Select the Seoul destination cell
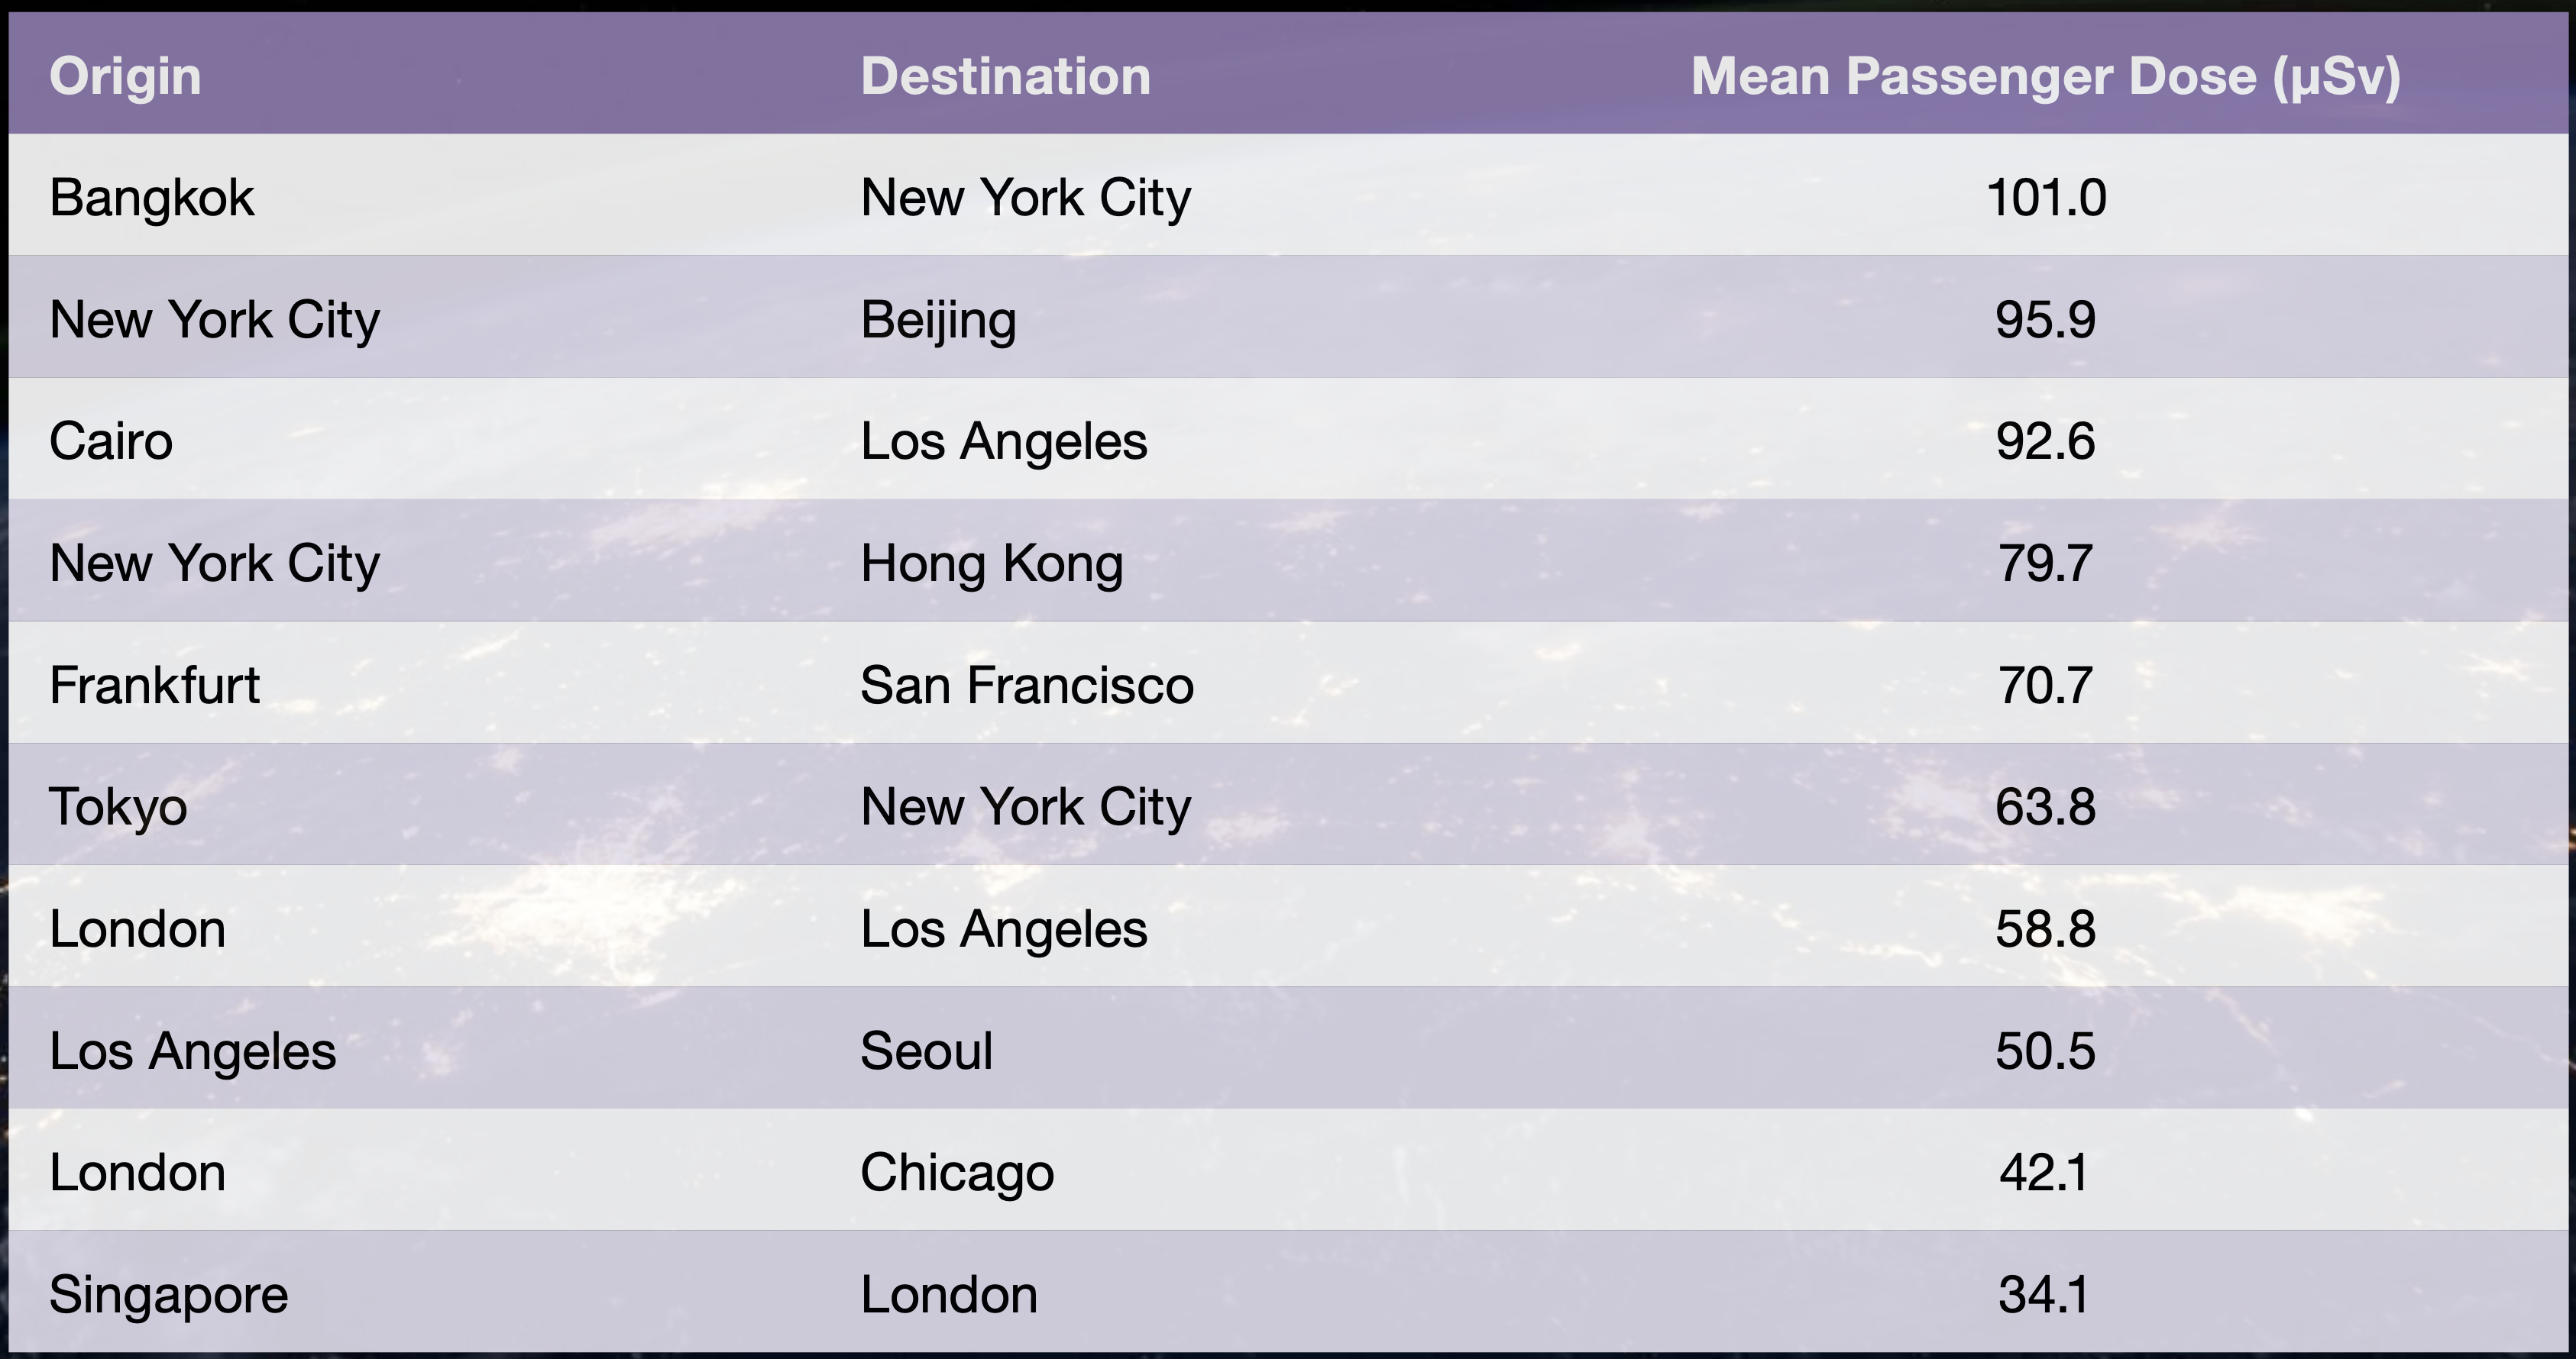 click(926, 1051)
